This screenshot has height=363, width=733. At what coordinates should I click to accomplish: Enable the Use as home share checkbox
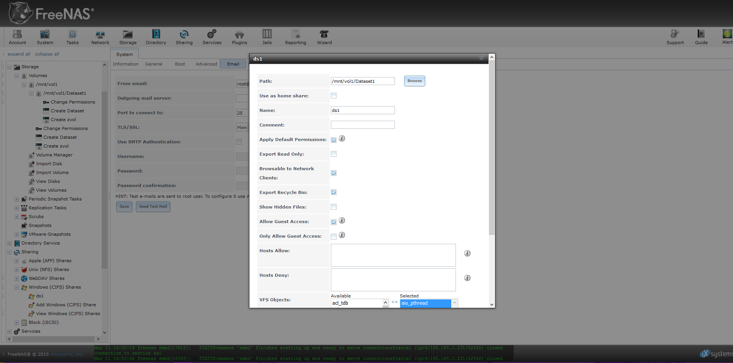pyautogui.click(x=334, y=96)
